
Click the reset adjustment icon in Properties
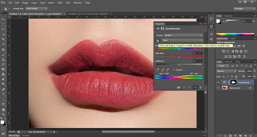click(x=189, y=87)
